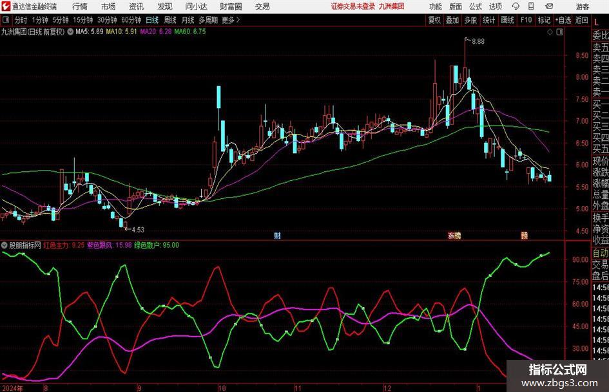
Task: Click the 2024年 date axis label
Action: click(x=12, y=388)
